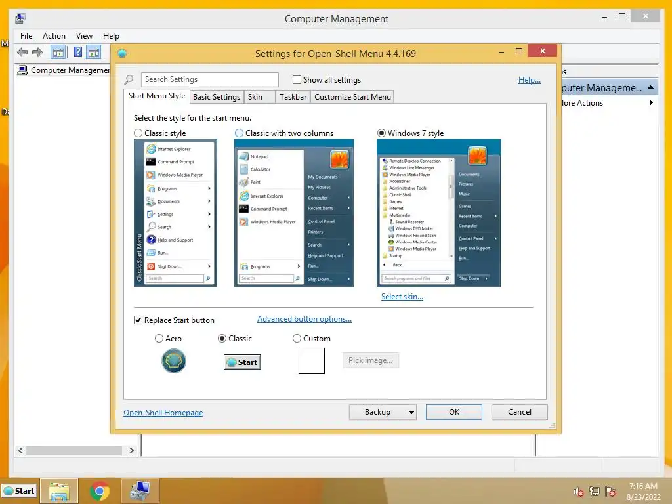Select the Windows 7 style radio button

pyautogui.click(x=381, y=133)
